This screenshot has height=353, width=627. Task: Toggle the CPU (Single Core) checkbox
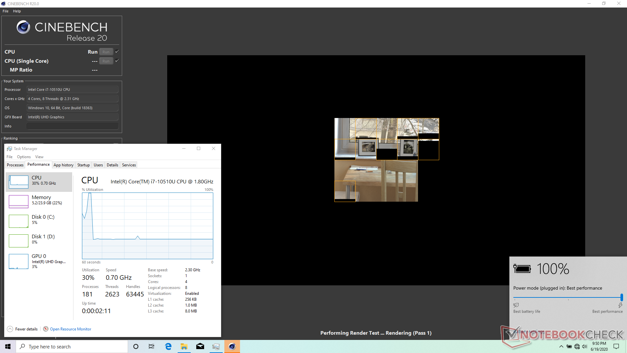[x=117, y=61]
